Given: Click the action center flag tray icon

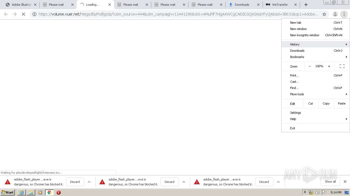Looking at the screenshot, I should 324,192.
